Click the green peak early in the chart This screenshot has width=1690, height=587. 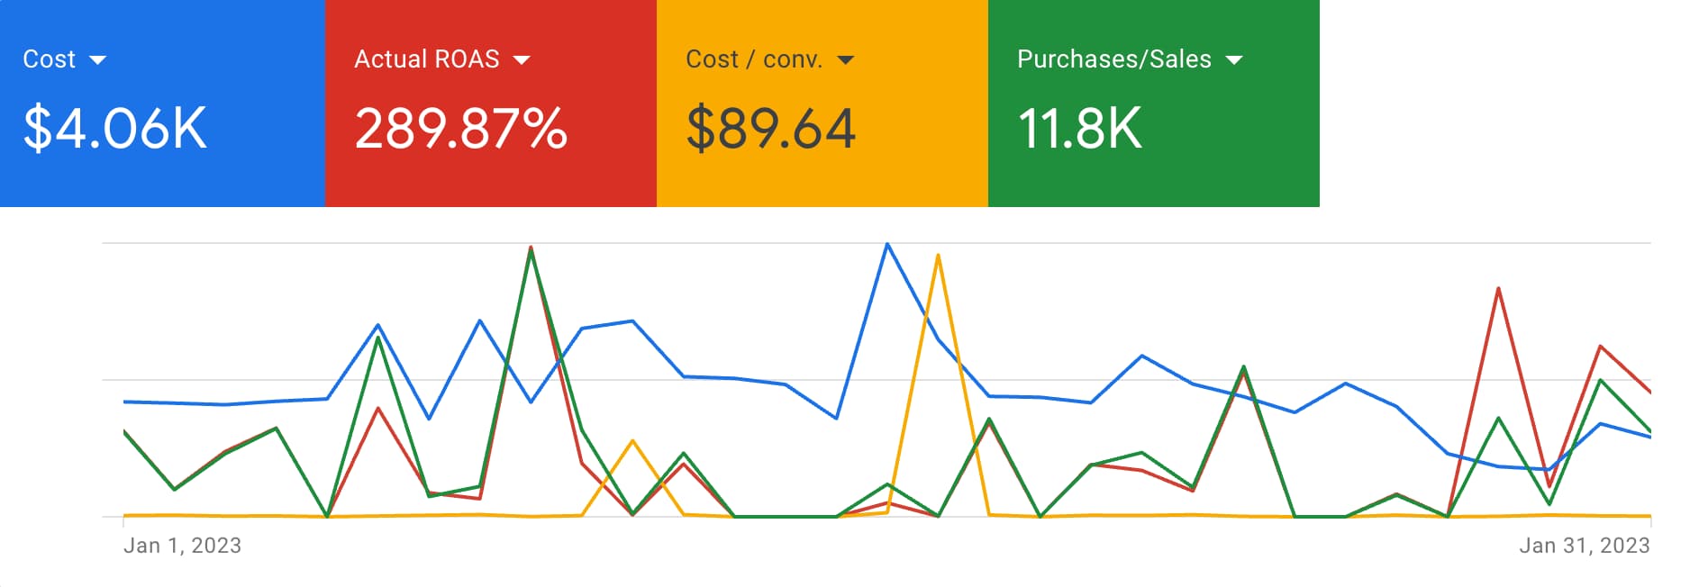[532, 245]
